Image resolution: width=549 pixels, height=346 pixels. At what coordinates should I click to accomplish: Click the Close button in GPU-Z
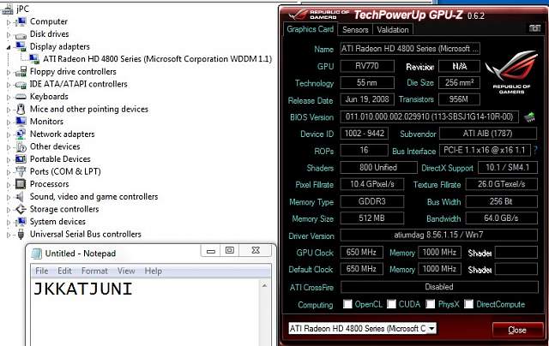click(517, 330)
